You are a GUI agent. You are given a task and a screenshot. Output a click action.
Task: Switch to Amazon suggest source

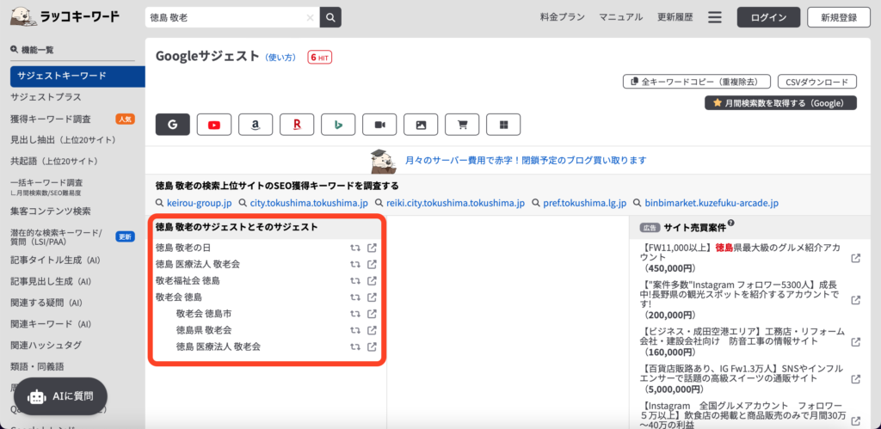pyautogui.click(x=256, y=125)
